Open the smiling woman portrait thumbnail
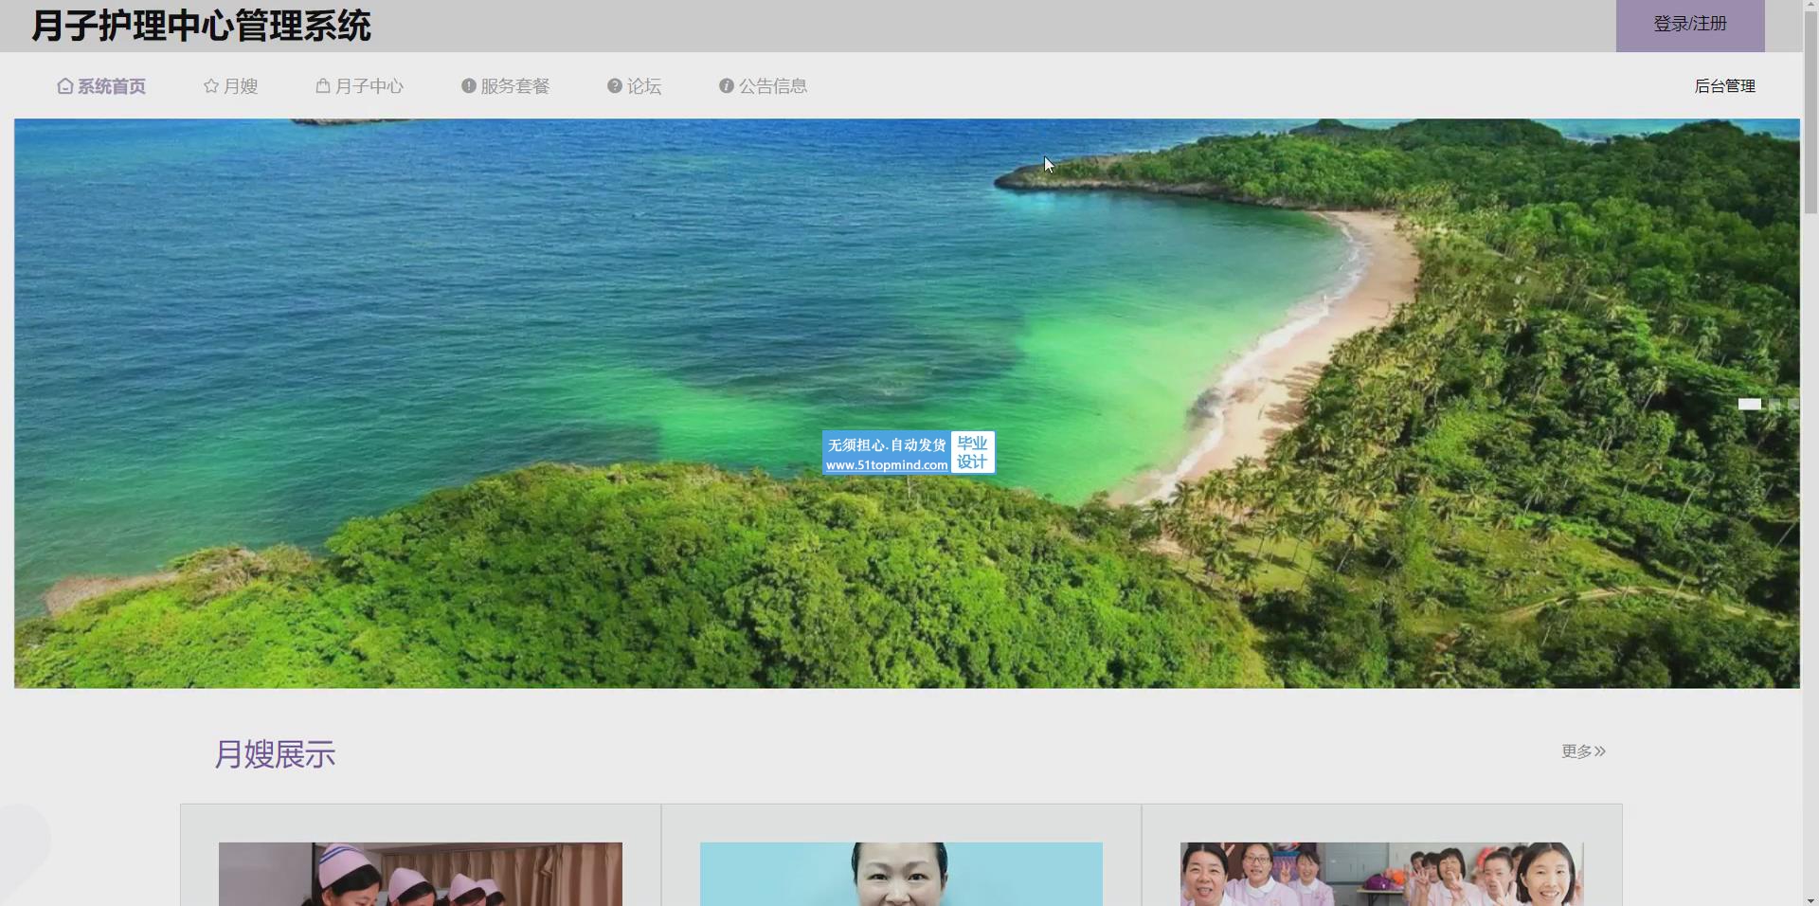1819x906 pixels. [901, 874]
